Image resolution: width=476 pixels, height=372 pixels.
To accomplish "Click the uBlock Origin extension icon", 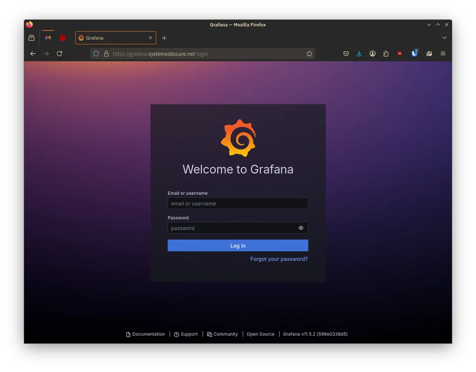I will [400, 54].
